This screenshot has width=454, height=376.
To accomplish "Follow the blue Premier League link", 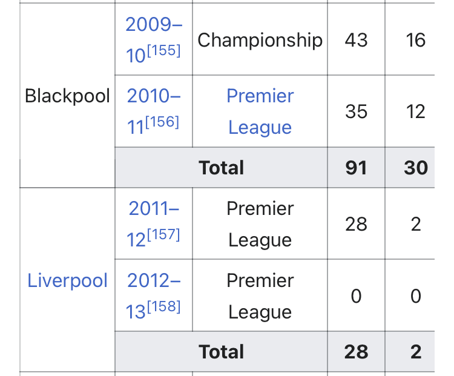I will (x=260, y=111).
